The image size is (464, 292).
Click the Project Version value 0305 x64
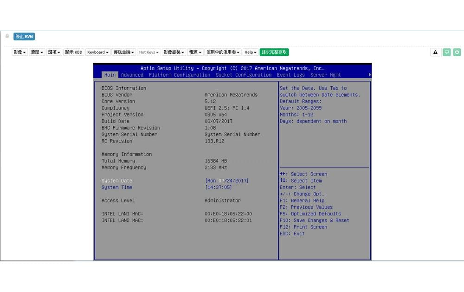216,115
